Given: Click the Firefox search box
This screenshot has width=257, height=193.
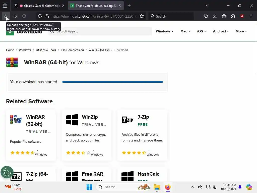Looking at the screenshot, I should (x=171, y=16).
